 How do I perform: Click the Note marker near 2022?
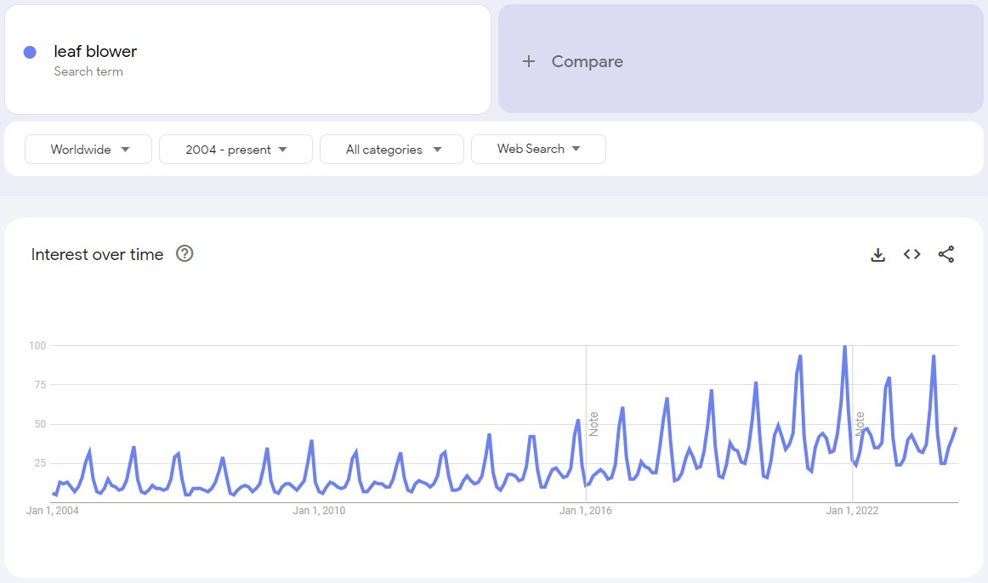coord(860,423)
